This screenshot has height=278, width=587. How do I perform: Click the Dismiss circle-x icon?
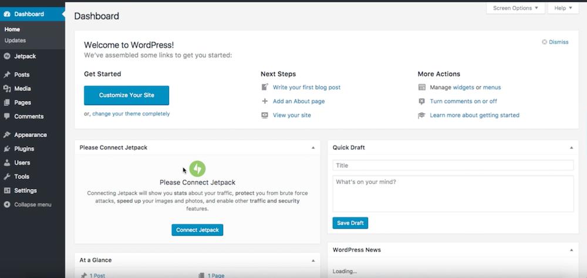[544, 42]
